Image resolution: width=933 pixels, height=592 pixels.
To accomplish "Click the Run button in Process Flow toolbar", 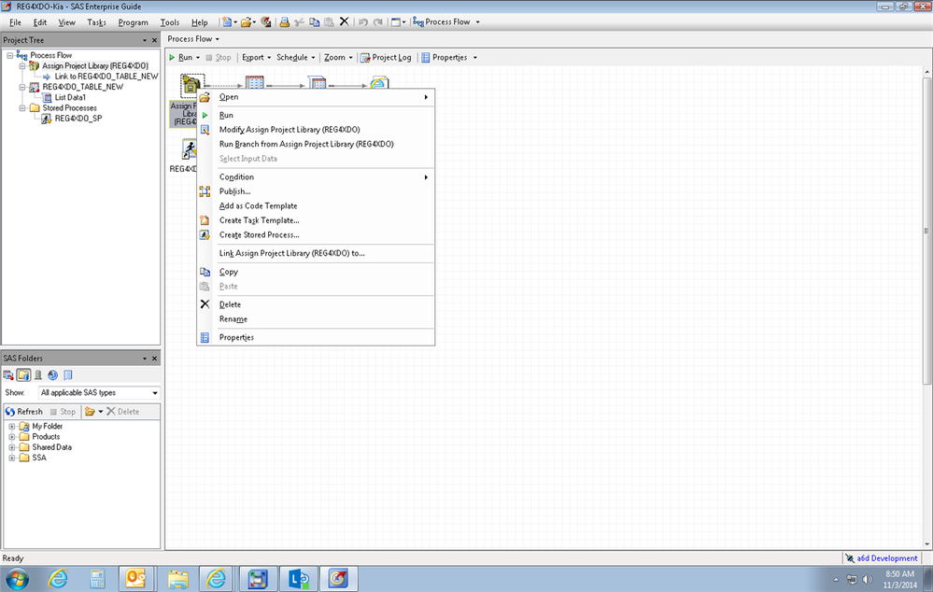I will (x=181, y=58).
